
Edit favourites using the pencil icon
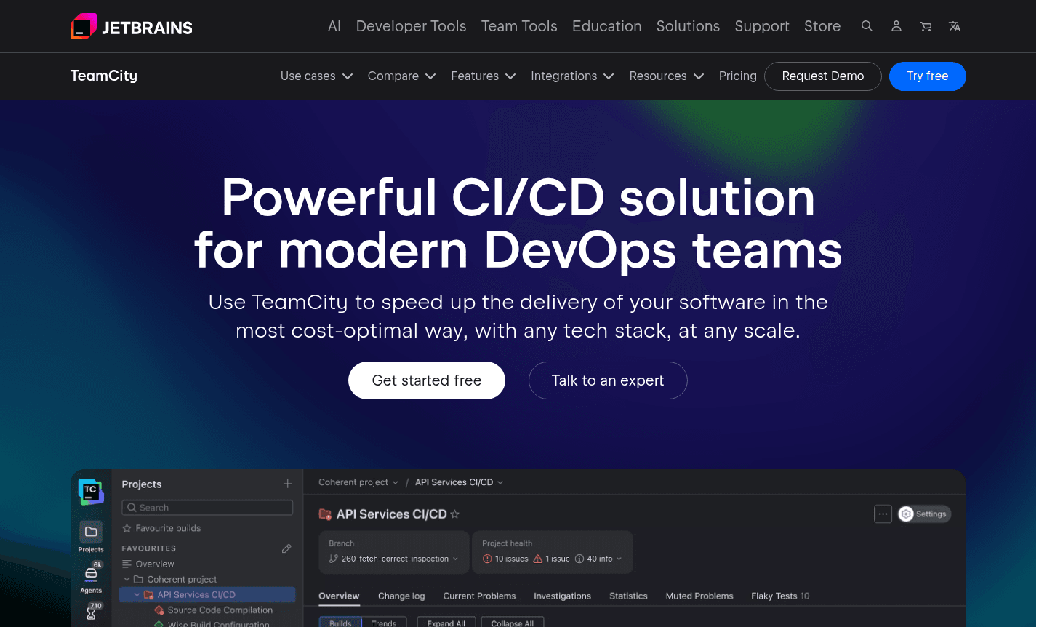click(286, 548)
